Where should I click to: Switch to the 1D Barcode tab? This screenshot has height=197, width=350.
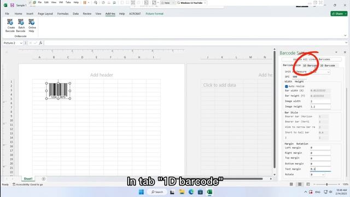point(310,66)
